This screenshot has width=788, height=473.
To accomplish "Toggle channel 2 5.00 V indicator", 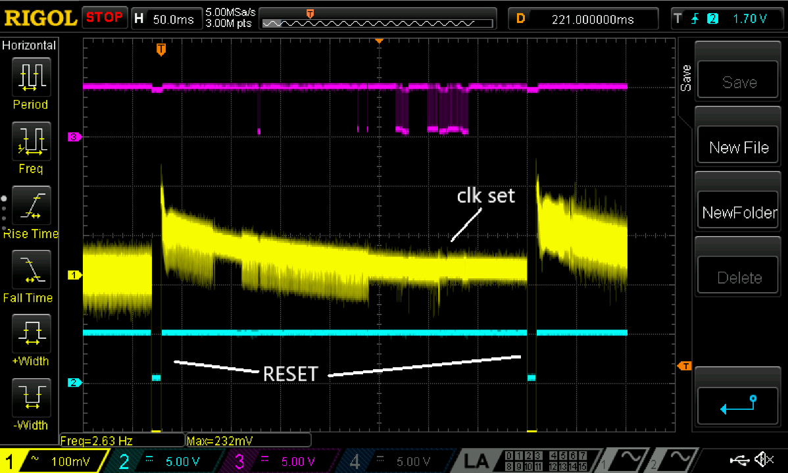I will (x=166, y=461).
